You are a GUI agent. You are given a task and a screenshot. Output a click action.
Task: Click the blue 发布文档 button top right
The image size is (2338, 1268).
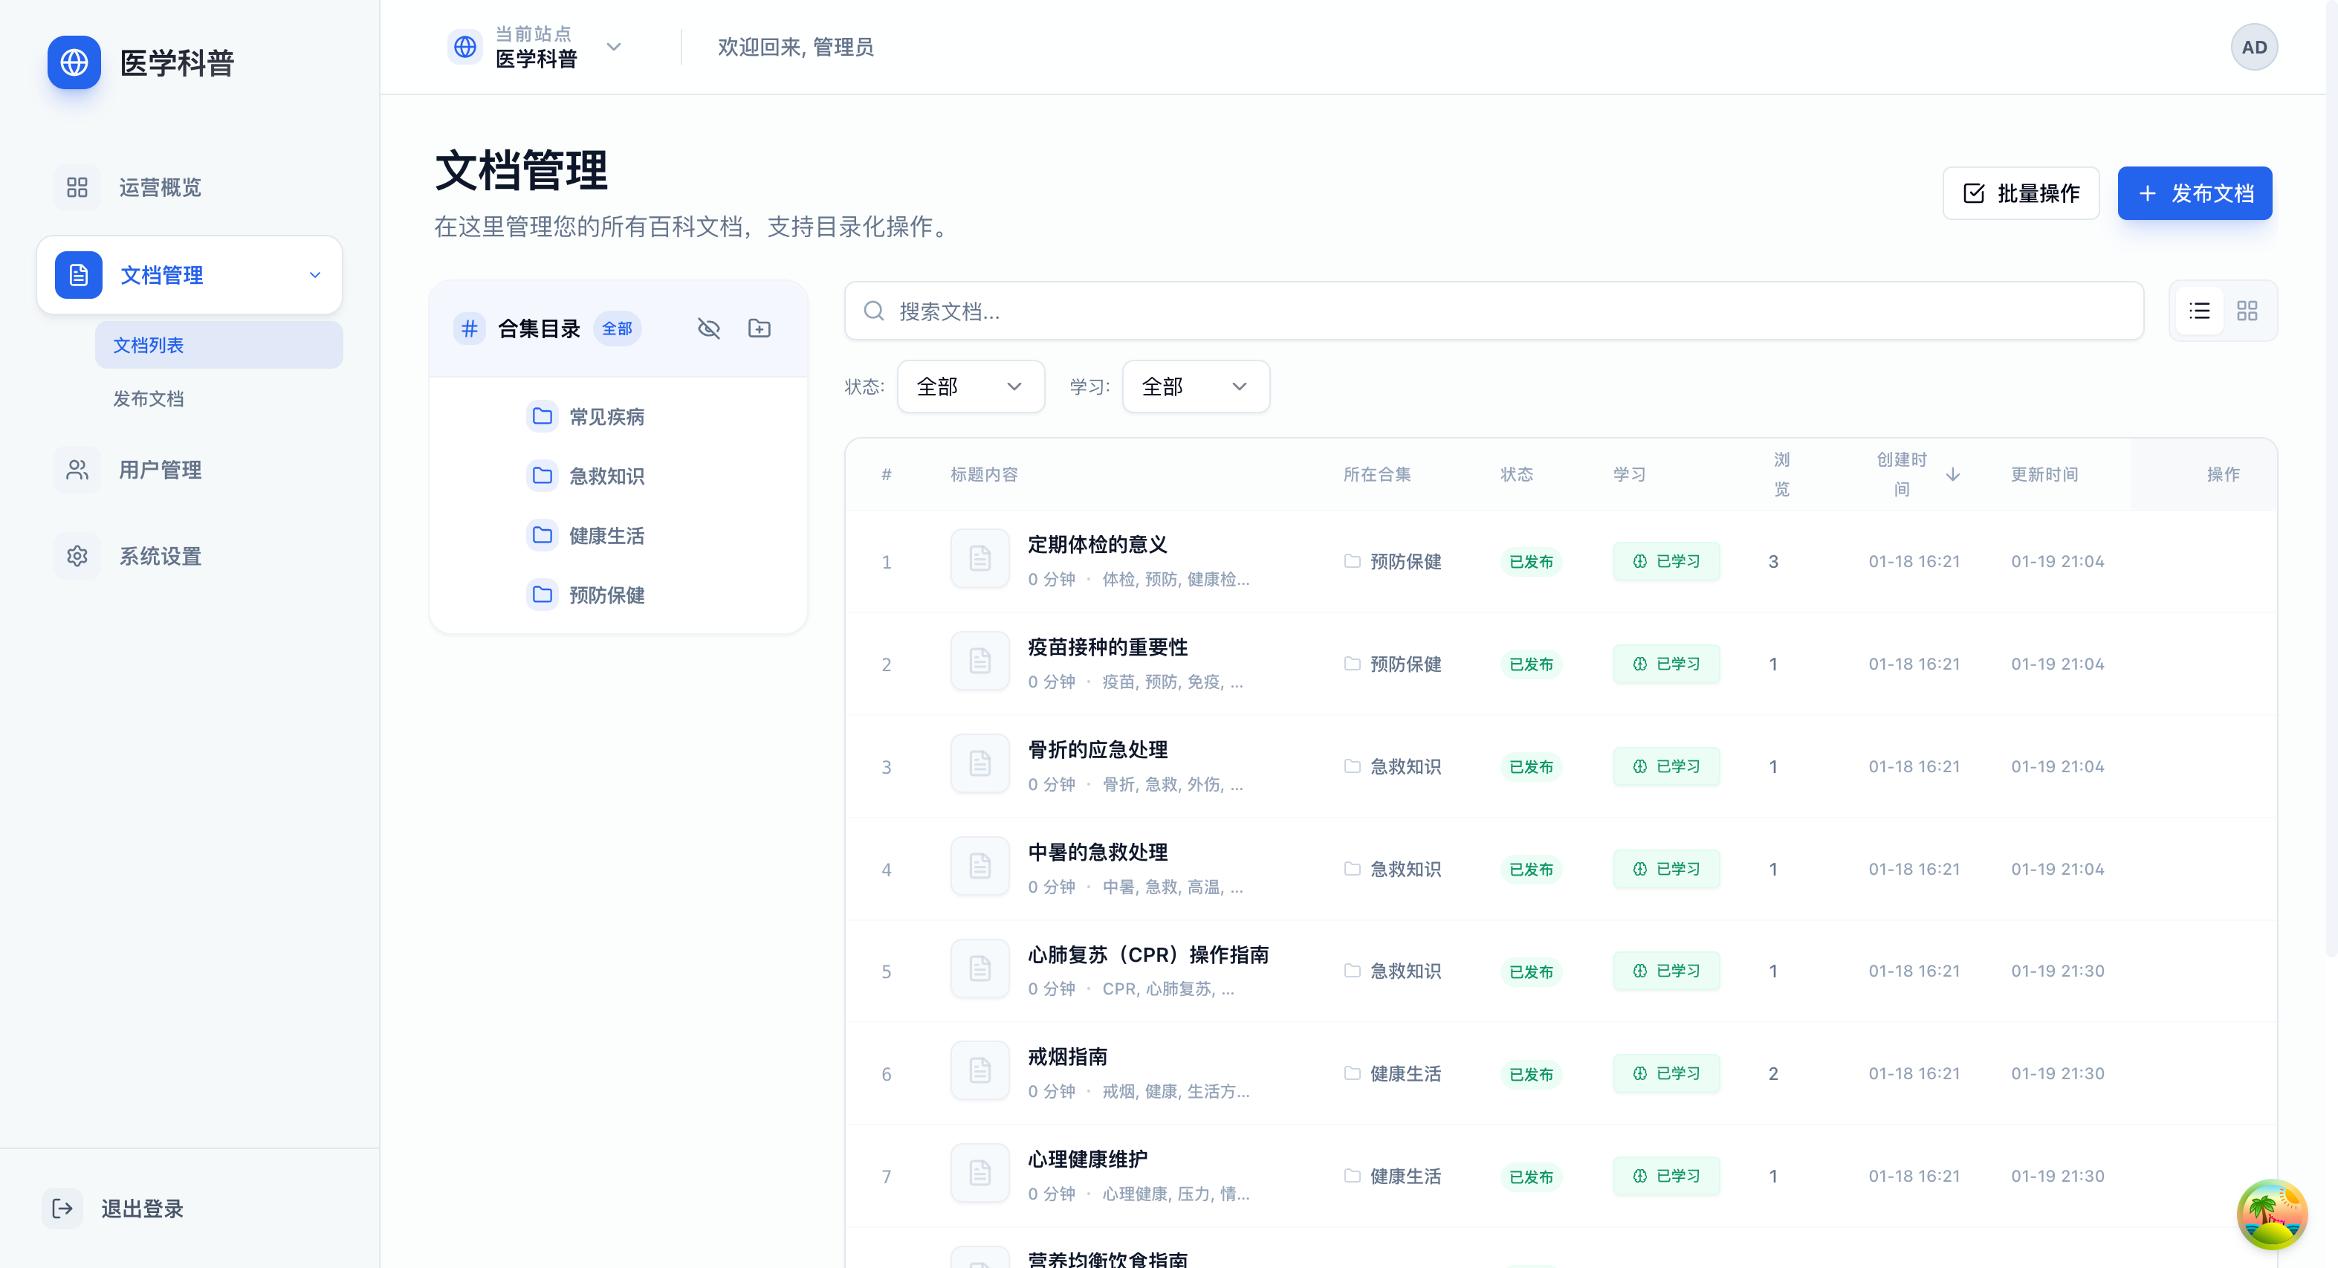tap(2195, 193)
